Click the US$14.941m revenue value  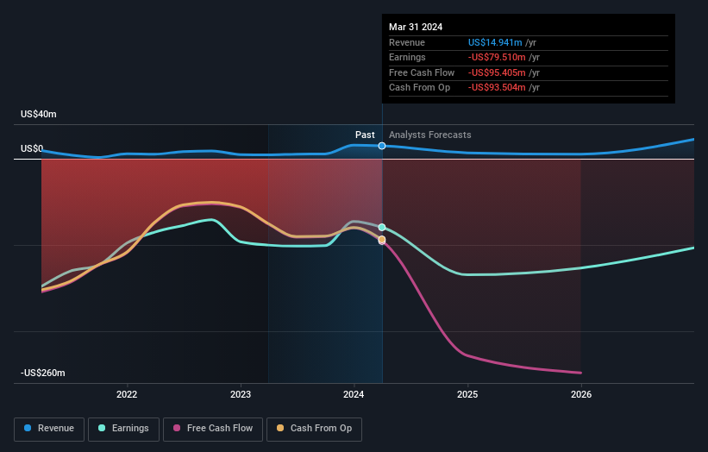(495, 42)
